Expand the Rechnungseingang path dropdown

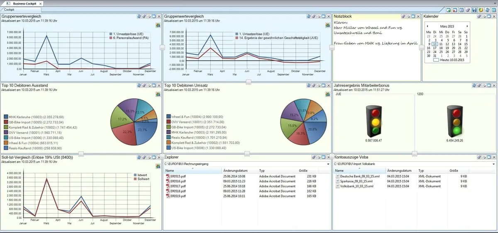click(328, 164)
